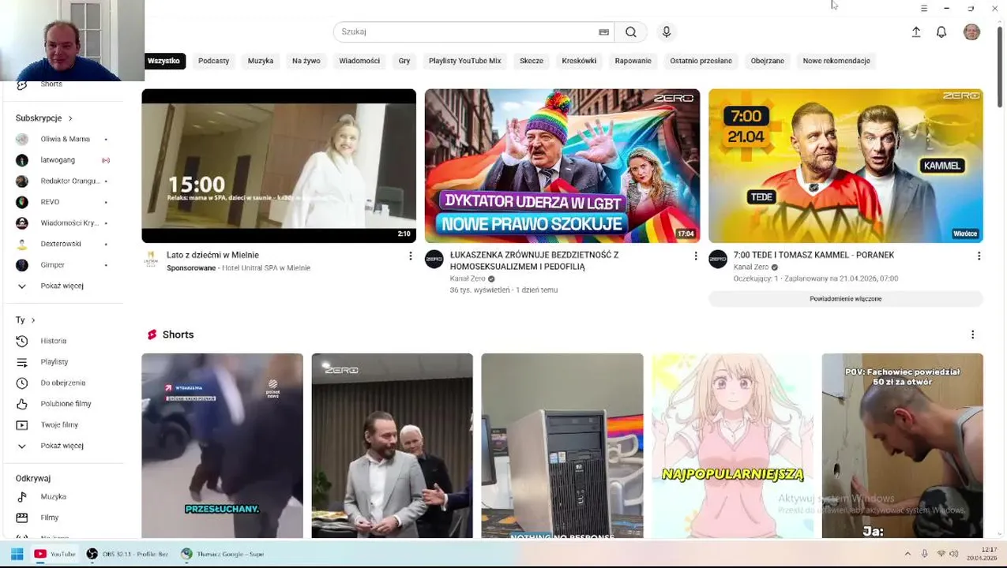Expand the Subskrypcje heading chevron

[x=70, y=118]
